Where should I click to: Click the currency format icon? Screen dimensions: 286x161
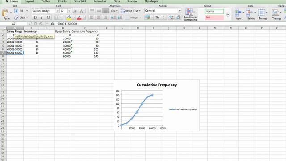[147, 17]
